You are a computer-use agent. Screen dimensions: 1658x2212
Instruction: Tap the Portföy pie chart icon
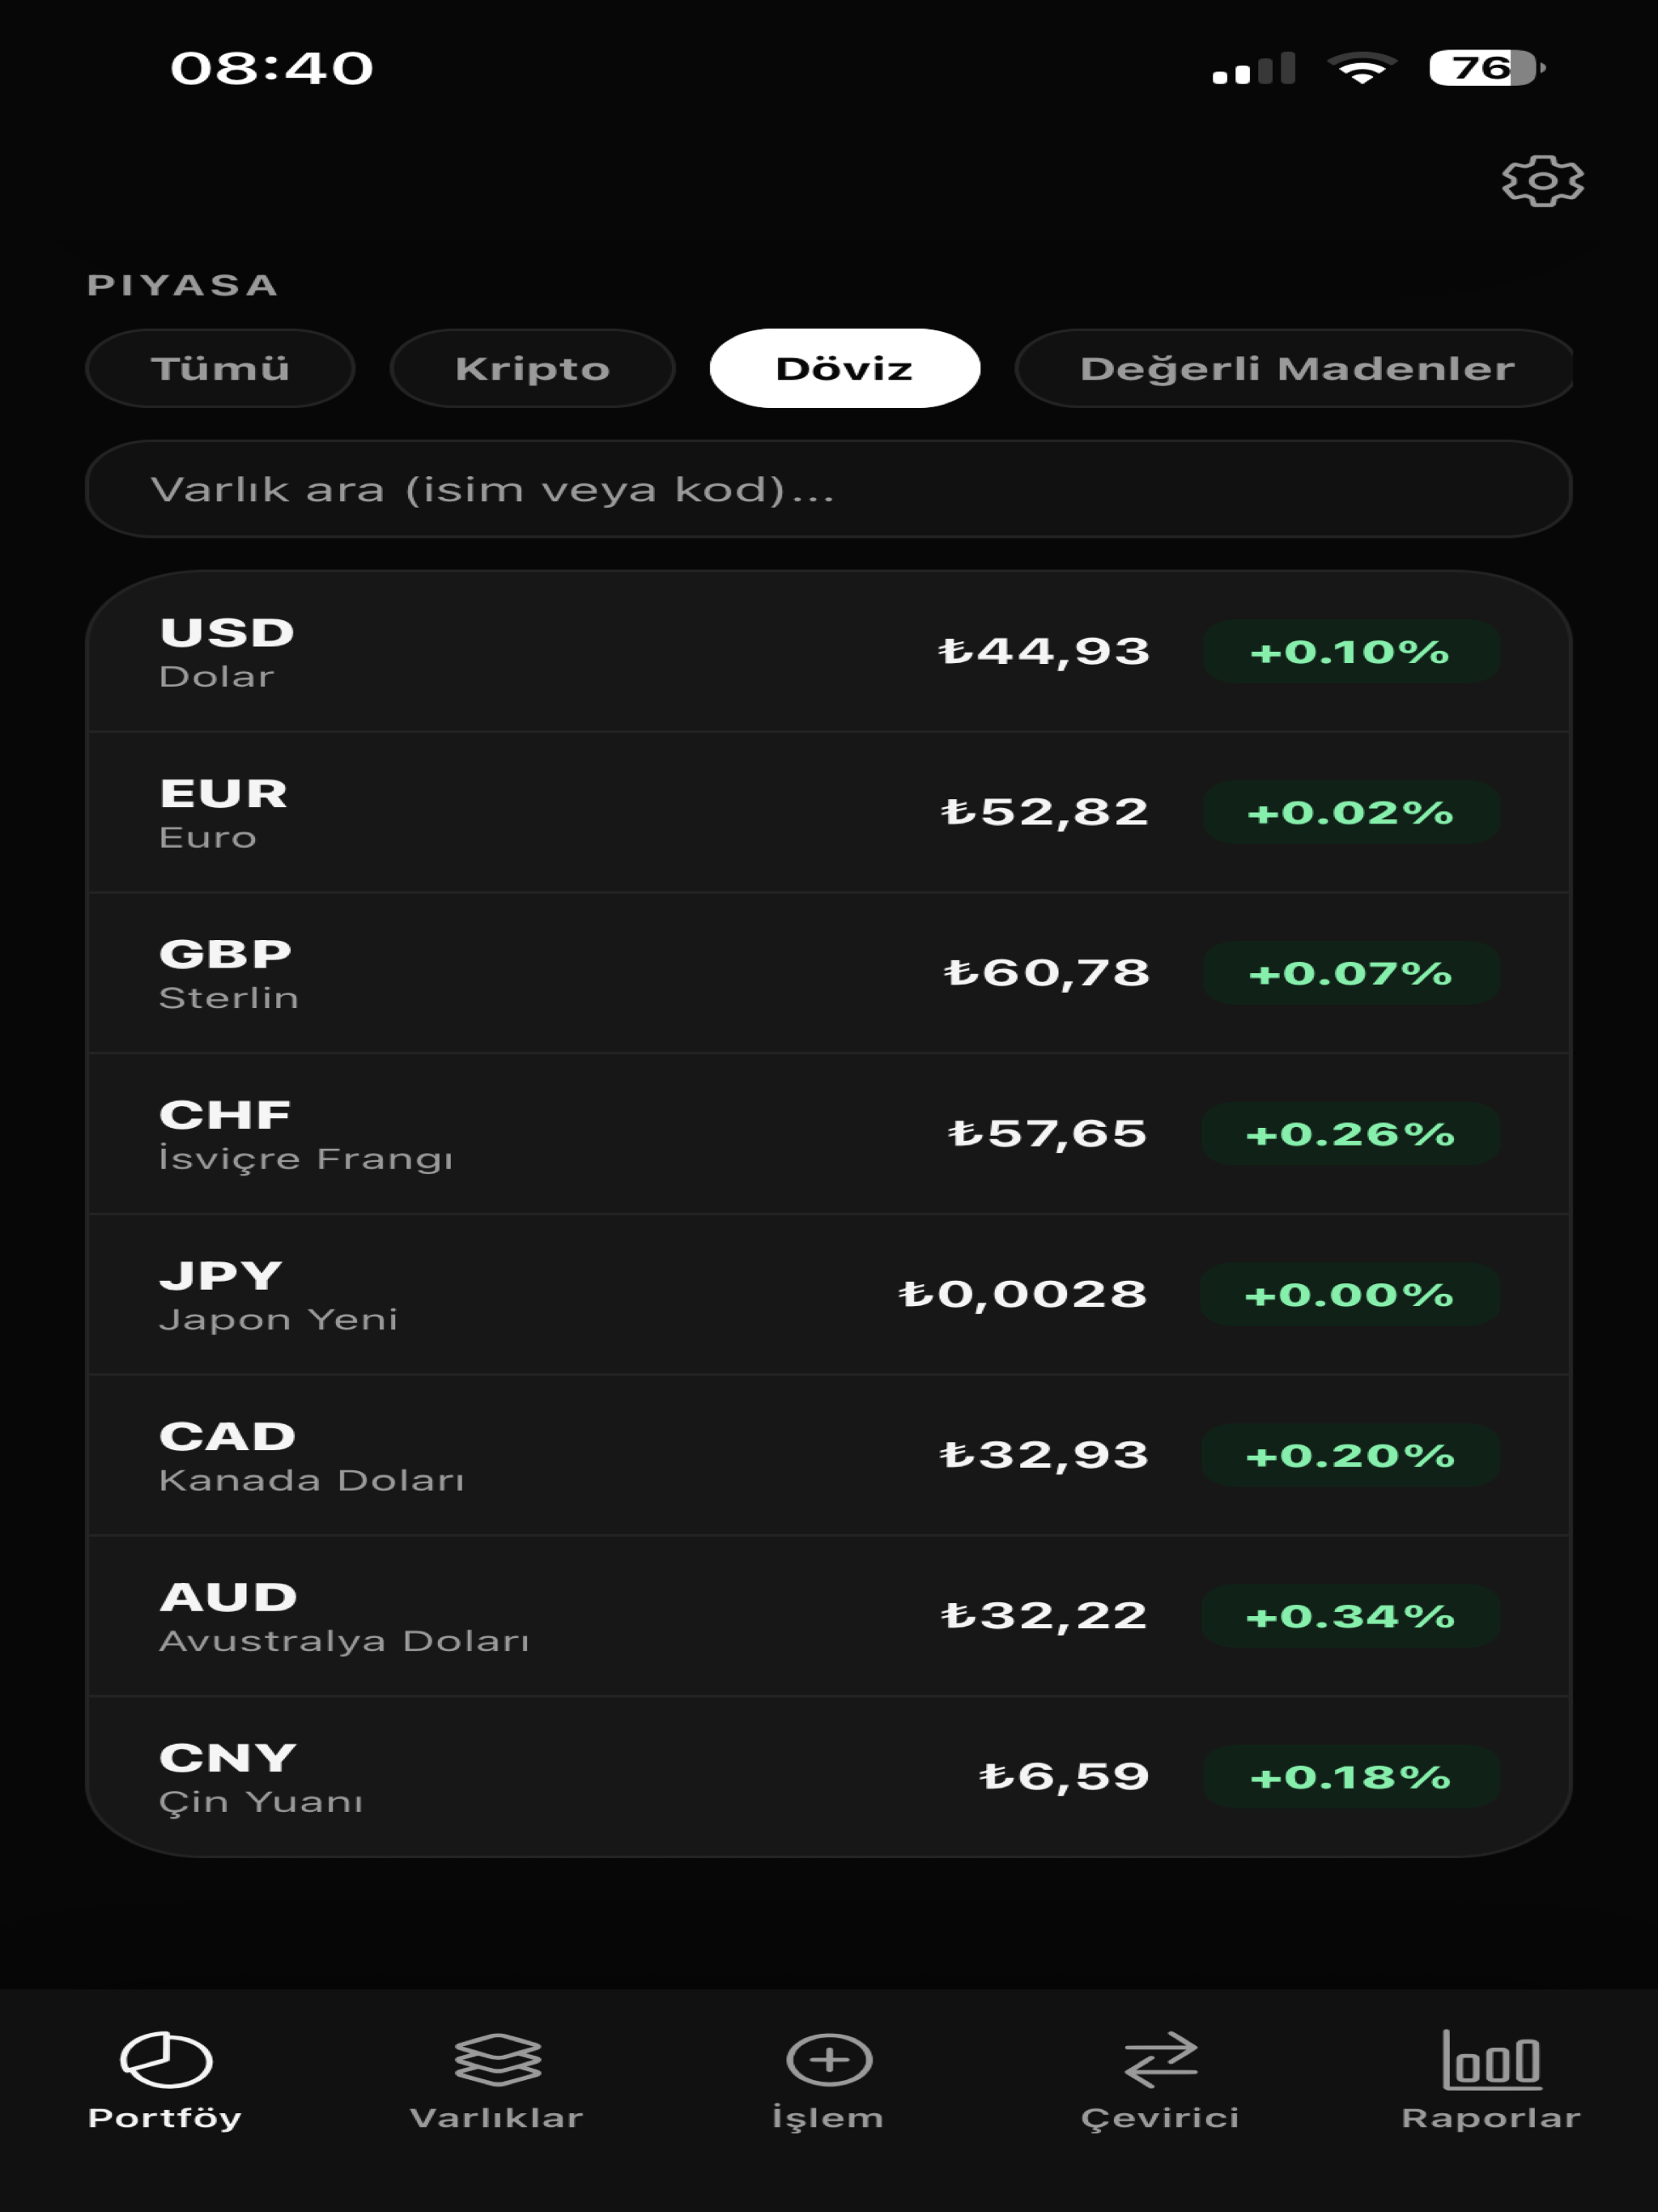(x=166, y=2060)
